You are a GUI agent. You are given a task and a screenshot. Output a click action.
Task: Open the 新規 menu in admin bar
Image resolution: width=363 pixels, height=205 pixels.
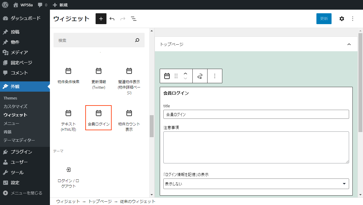click(x=60, y=5)
